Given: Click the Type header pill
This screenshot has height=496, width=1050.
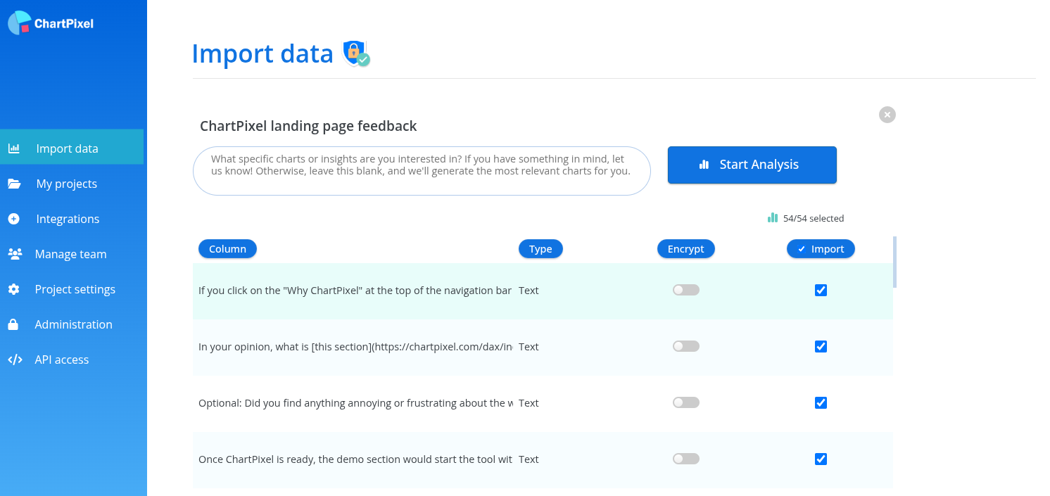Looking at the screenshot, I should [x=540, y=248].
